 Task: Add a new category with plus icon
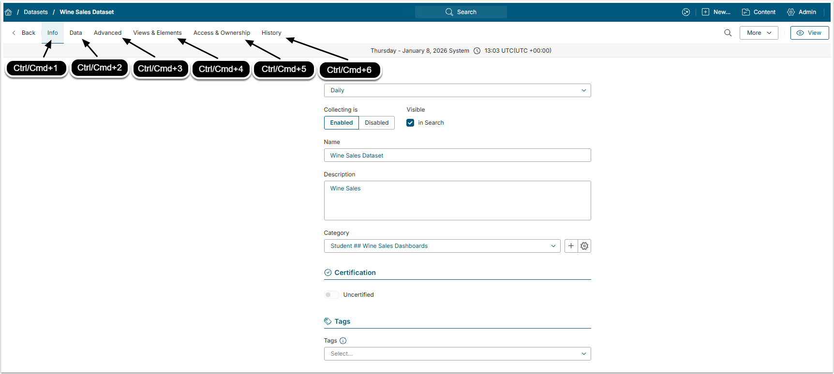(571, 246)
